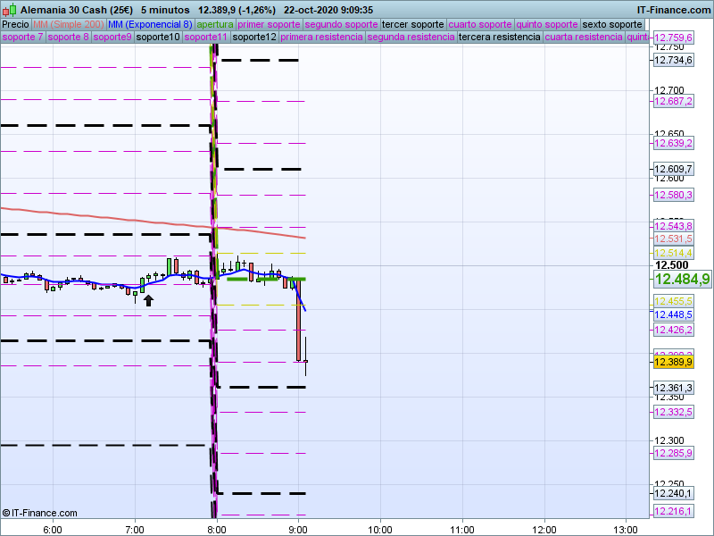714x536 pixels.
Task: Click the segundo soporte indicator label
Action: [x=341, y=25]
